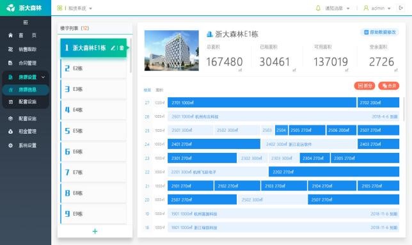Select room 2302 300㎡ cell

coord(253,158)
